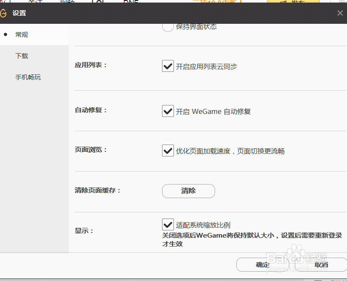Cancel with the 取消 button

click(321, 264)
